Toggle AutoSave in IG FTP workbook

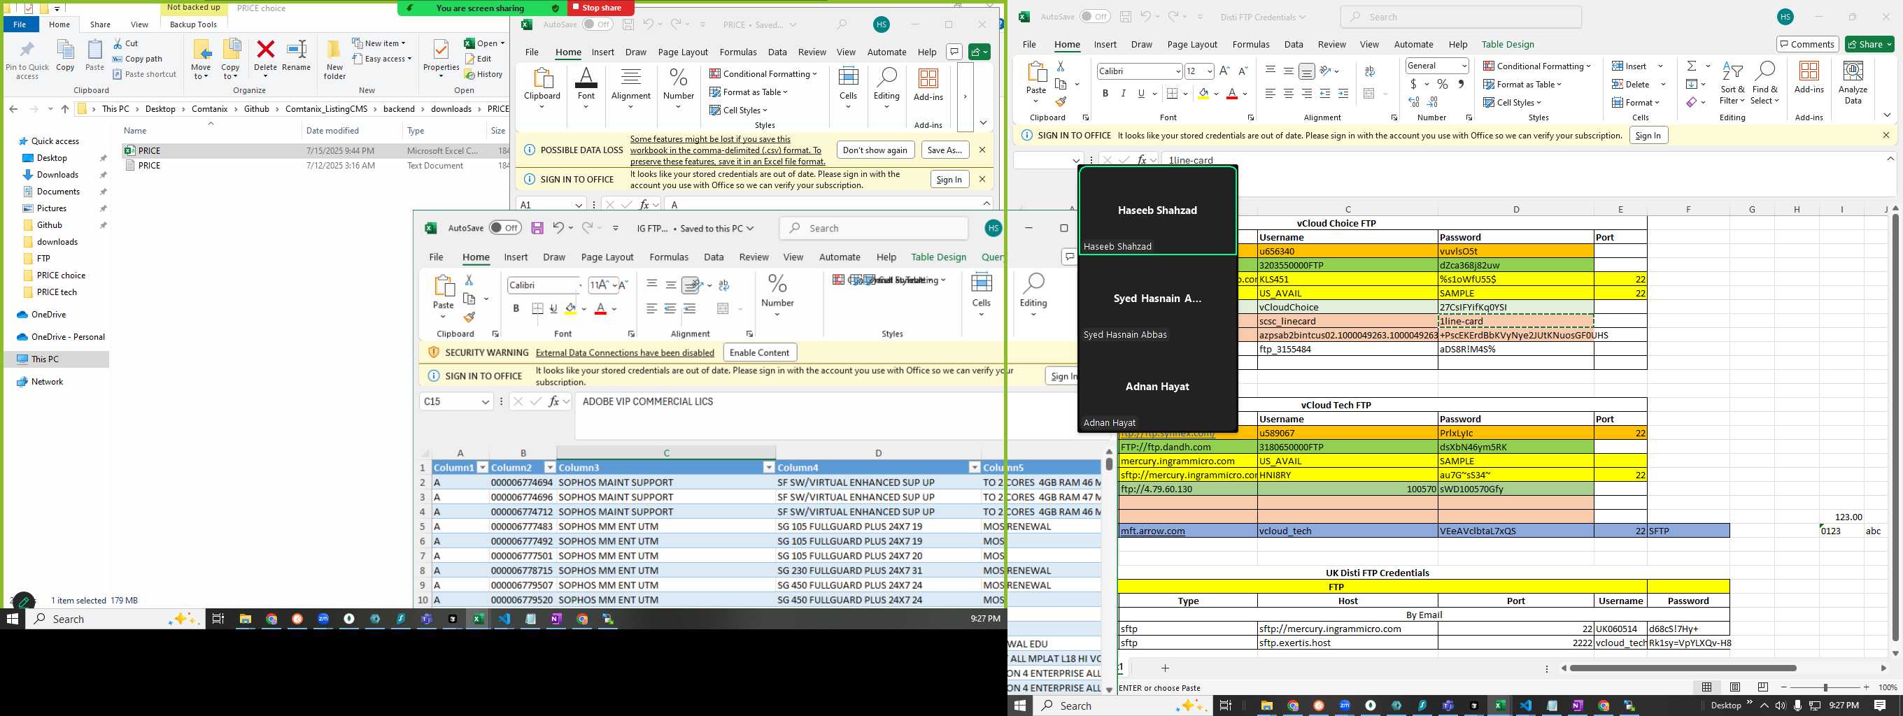click(505, 228)
